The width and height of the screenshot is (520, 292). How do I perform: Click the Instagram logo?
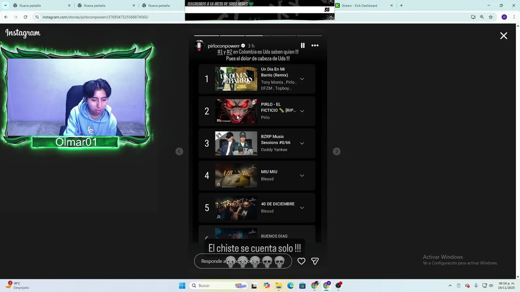pos(23,33)
